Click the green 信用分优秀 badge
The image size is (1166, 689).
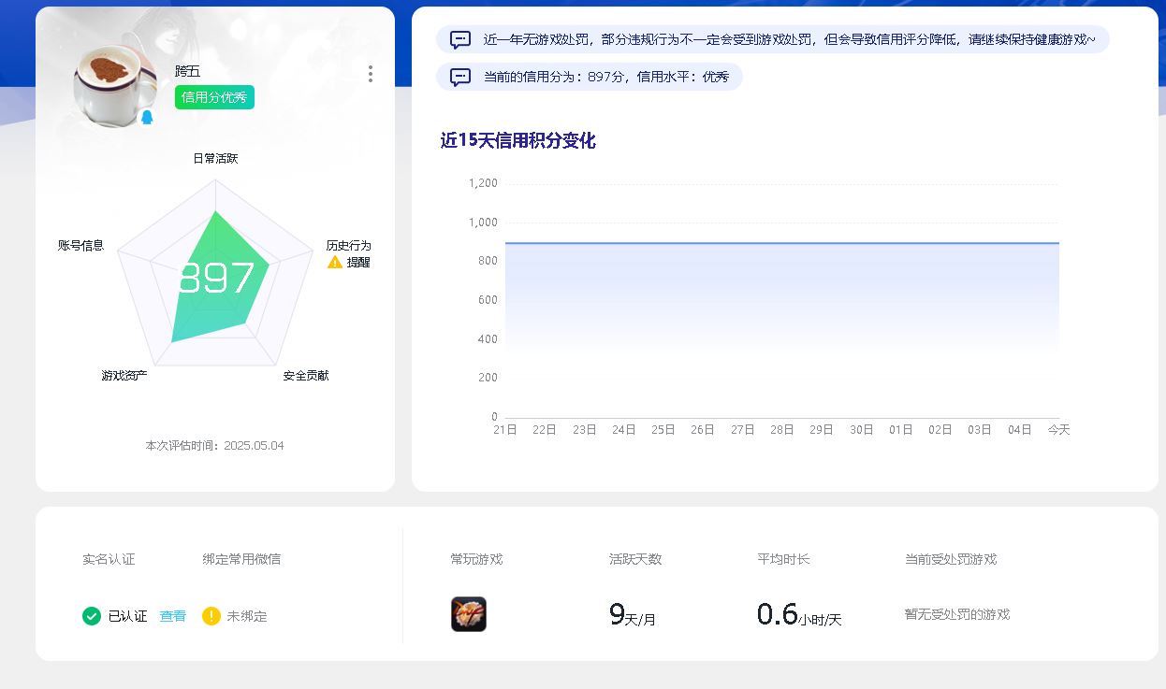(x=214, y=97)
